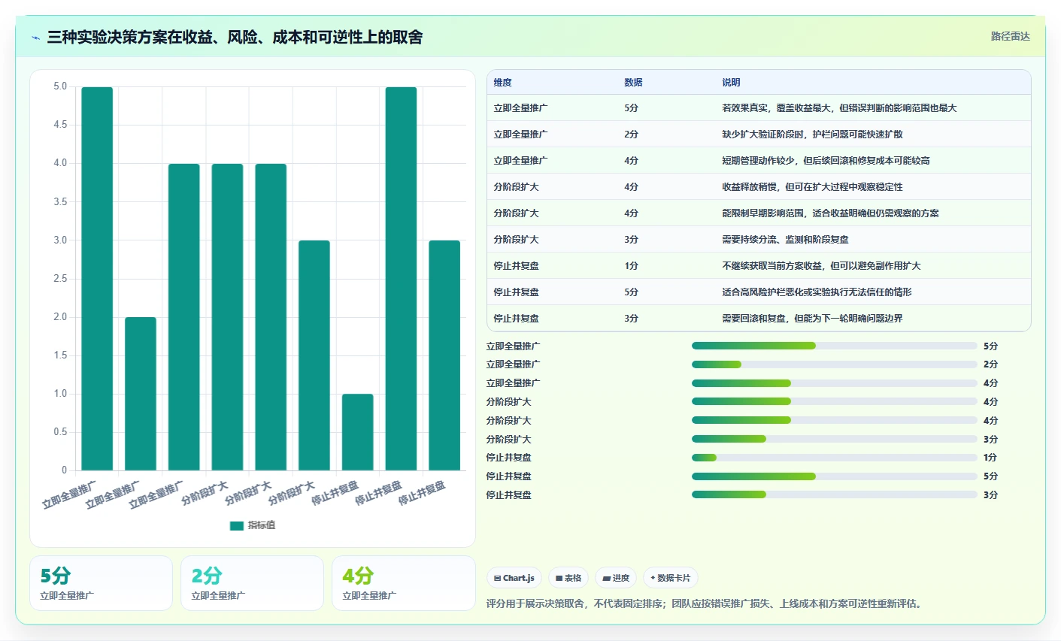
Task: Click the 停止并复盘 progress bar showing 3分
Action: [x=834, y=494]
